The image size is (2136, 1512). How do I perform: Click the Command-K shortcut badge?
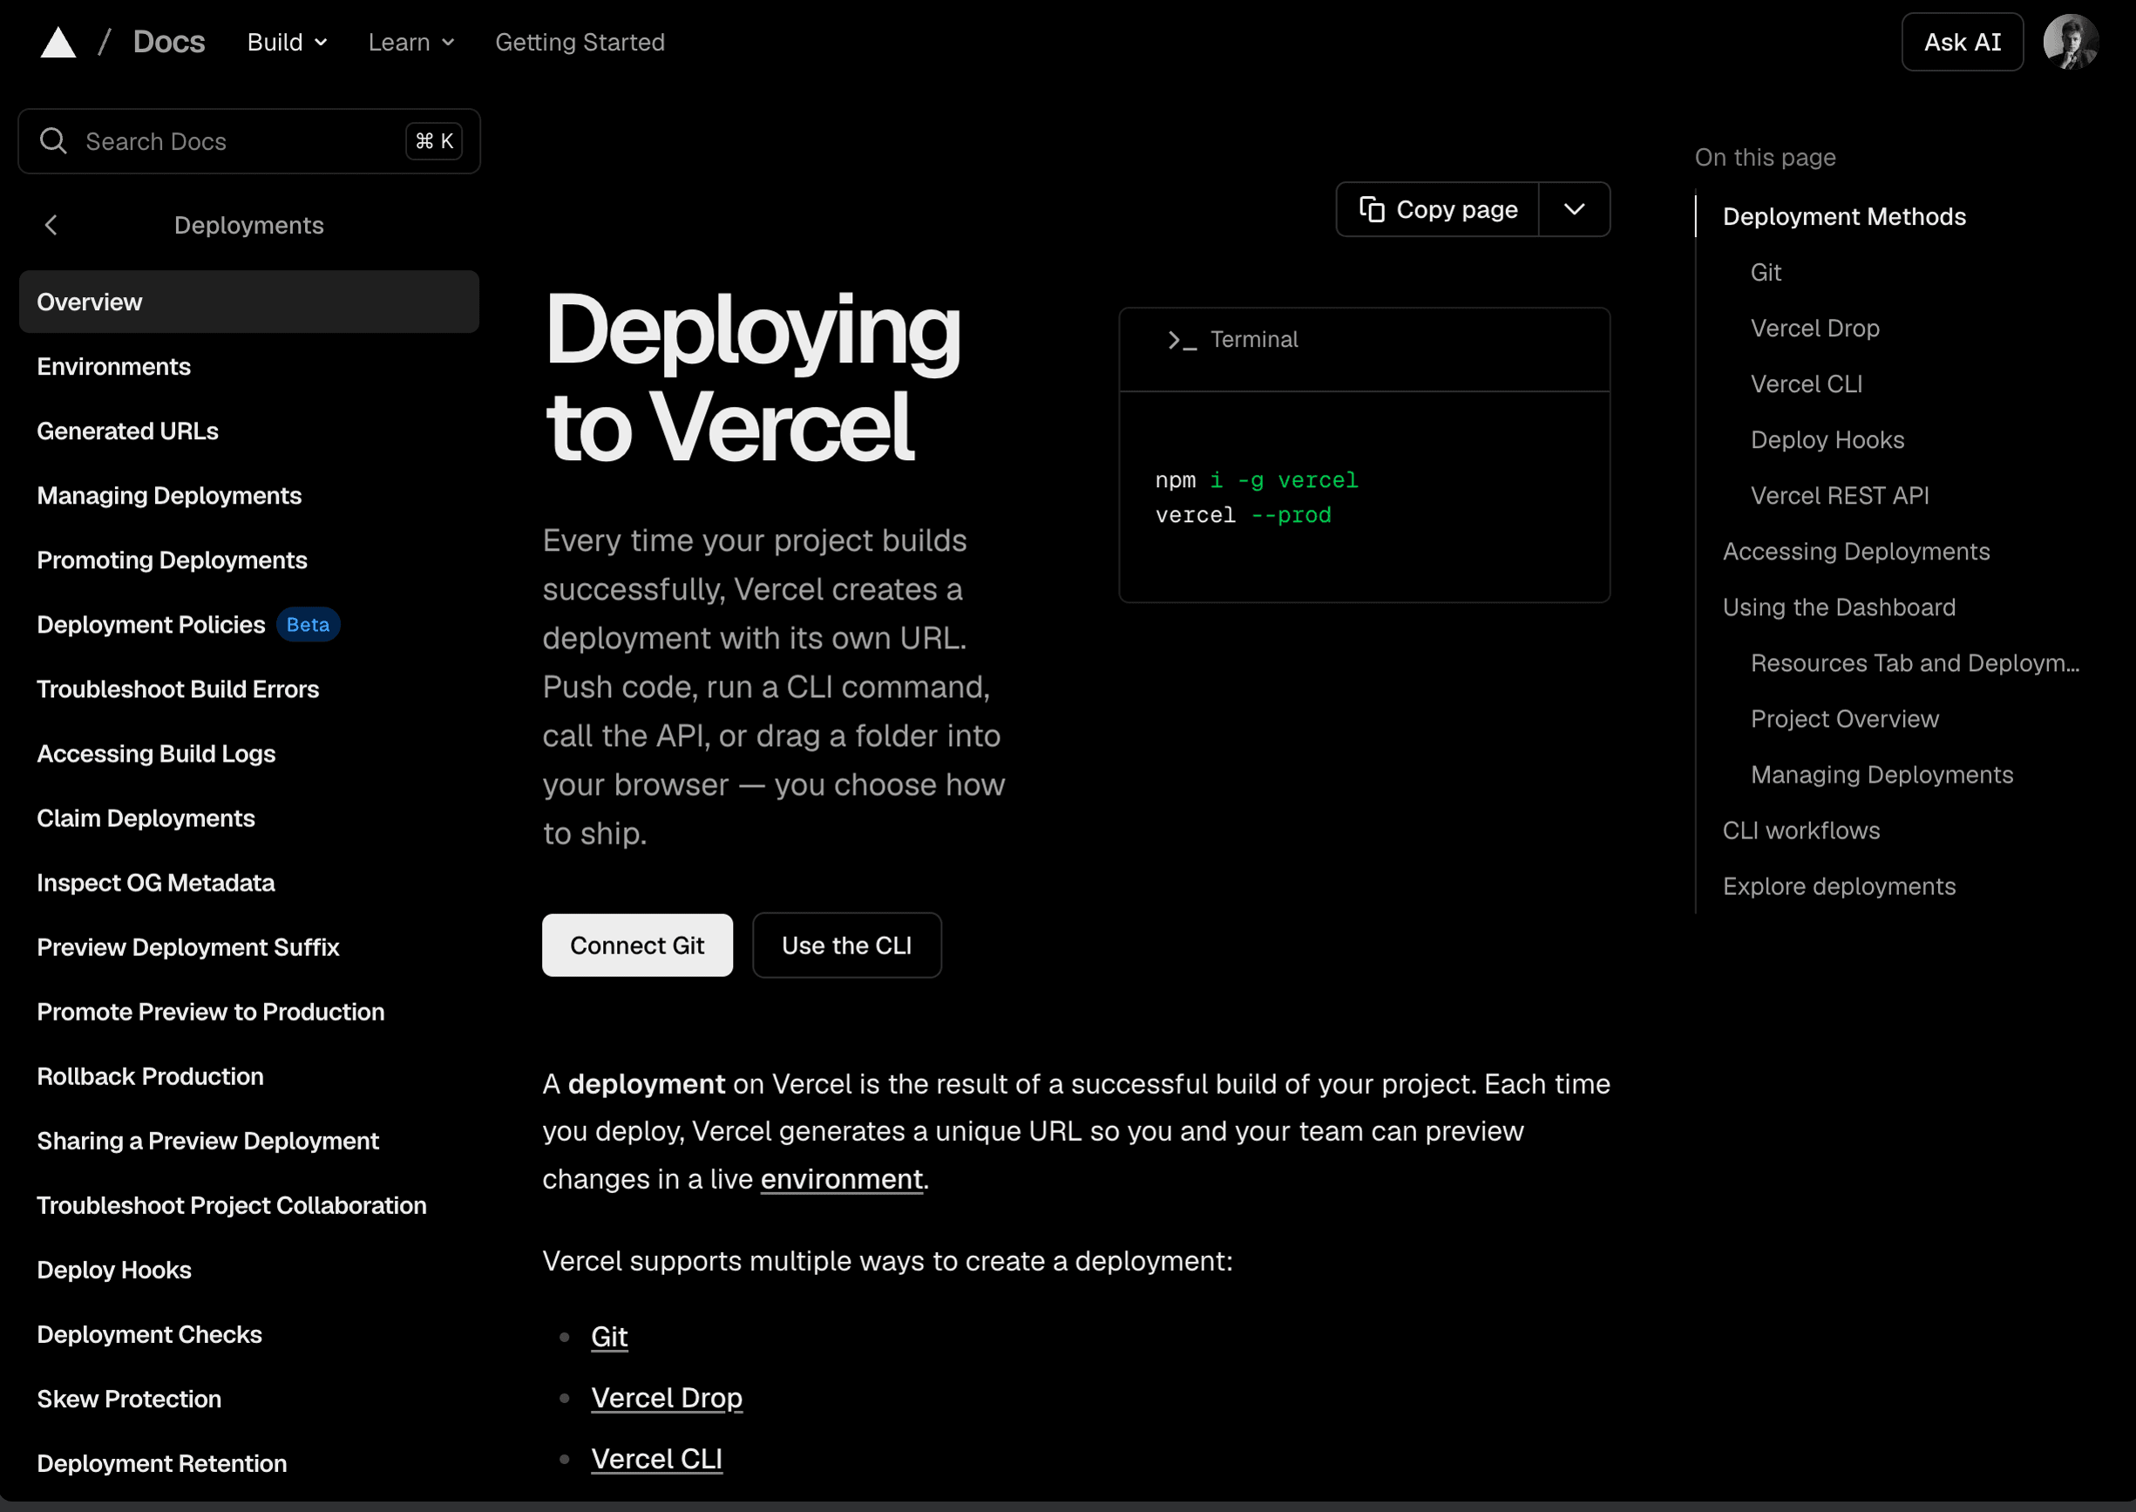[x=434, y=140]
